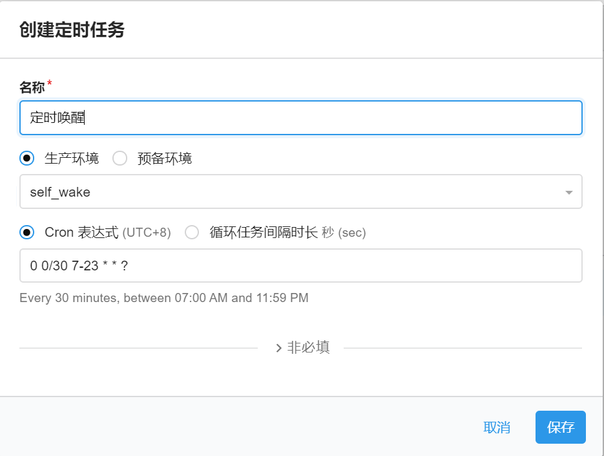Viewport: 604px width, 456px height.
Task: Focus the cron expression input field
Action: [x=300, y=266]
